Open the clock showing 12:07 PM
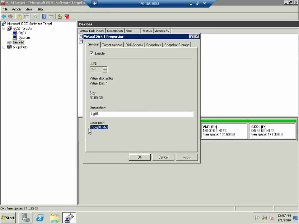299x224 pixels. (284, 218)
